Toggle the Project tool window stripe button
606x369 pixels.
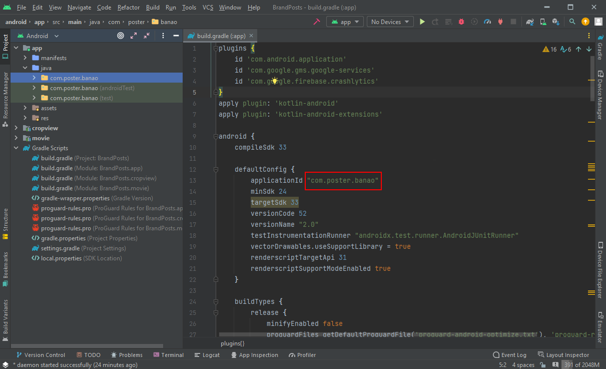[x=5, y=47]
